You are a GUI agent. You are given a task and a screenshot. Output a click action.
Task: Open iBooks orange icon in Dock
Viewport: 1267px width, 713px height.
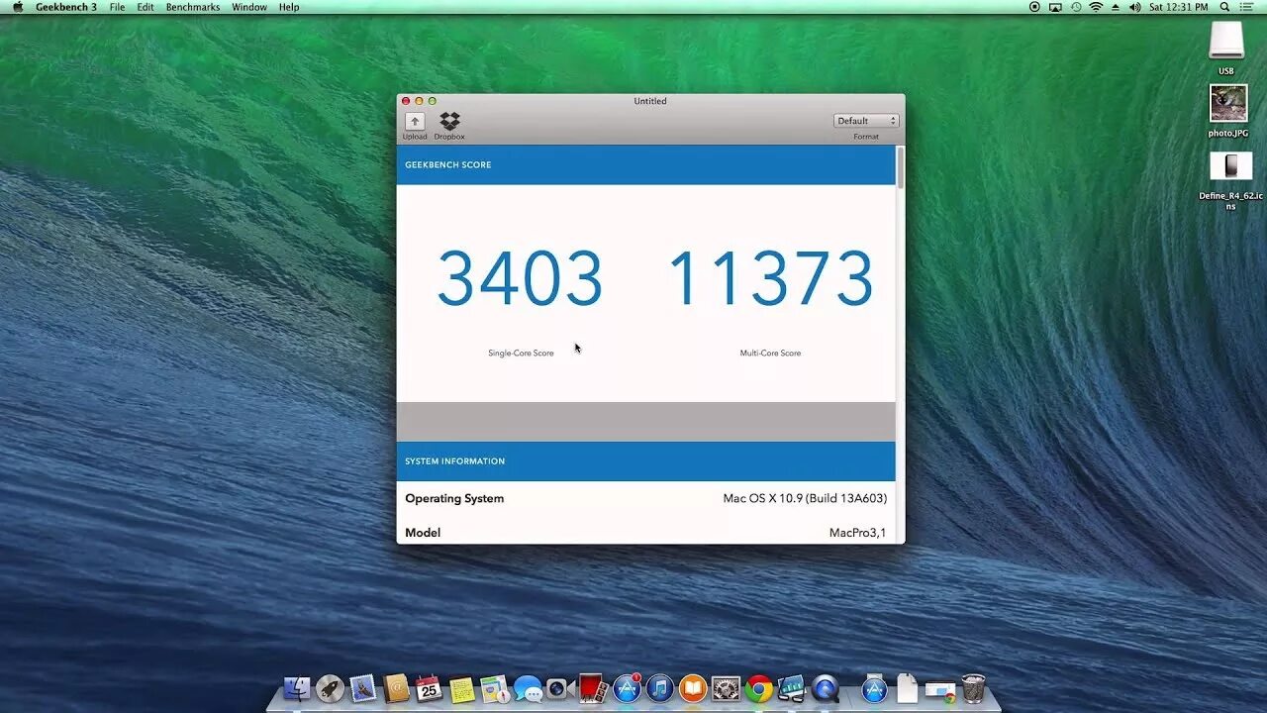(693, 688)
